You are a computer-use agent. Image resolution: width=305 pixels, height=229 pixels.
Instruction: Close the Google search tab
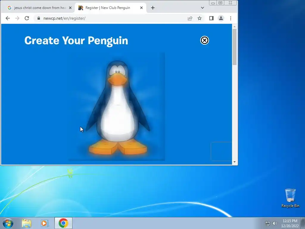tap(70, 8)
